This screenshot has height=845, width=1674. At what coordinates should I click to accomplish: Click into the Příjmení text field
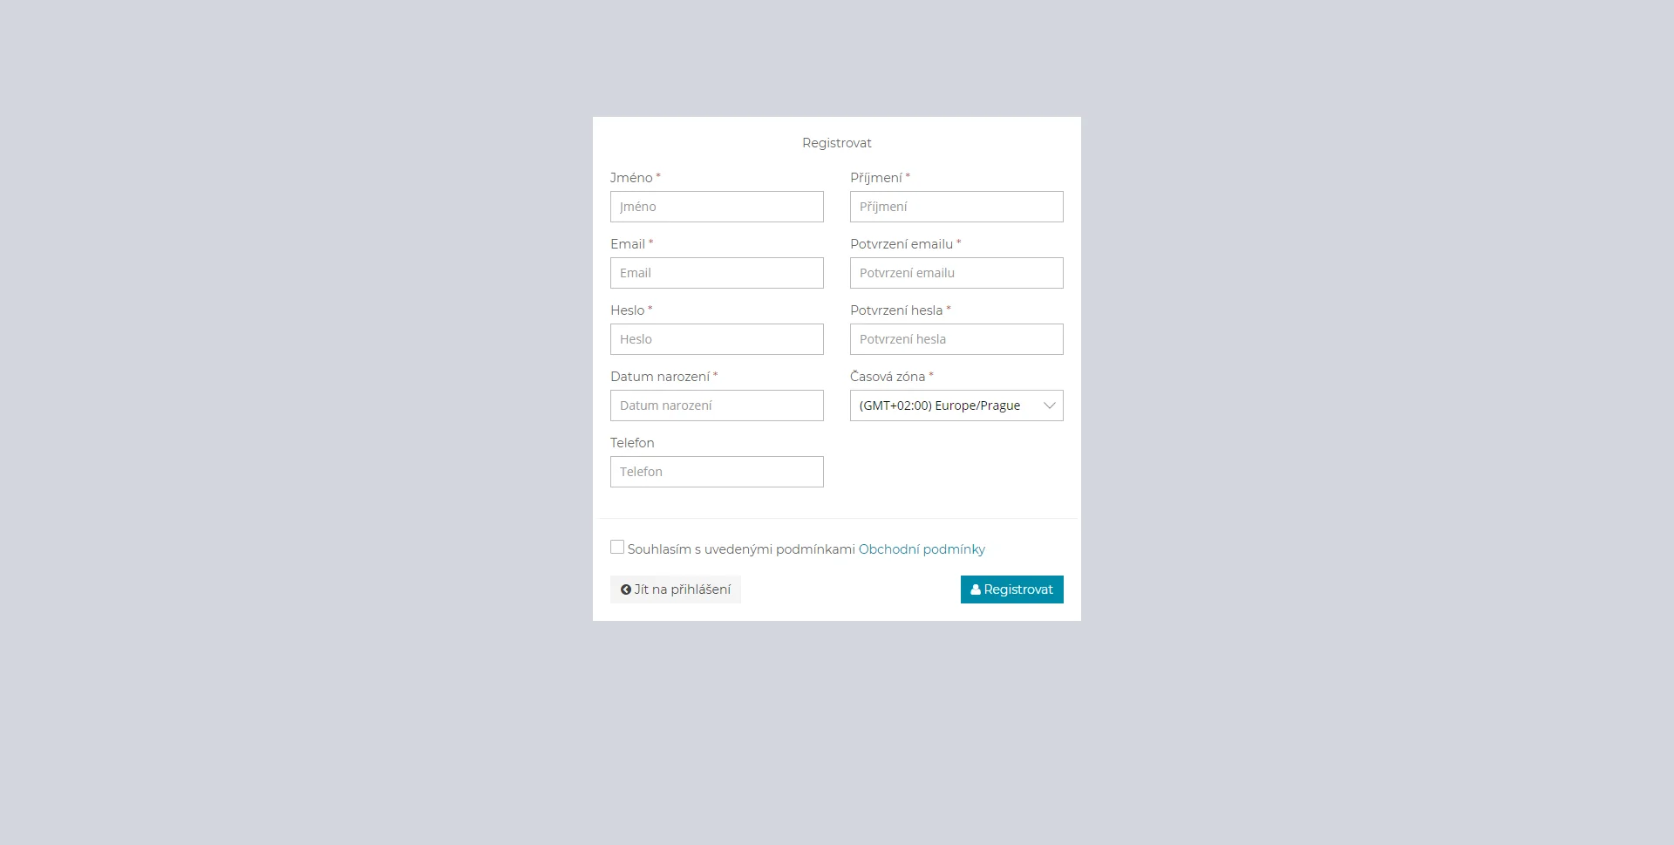[x=956, y=207]
